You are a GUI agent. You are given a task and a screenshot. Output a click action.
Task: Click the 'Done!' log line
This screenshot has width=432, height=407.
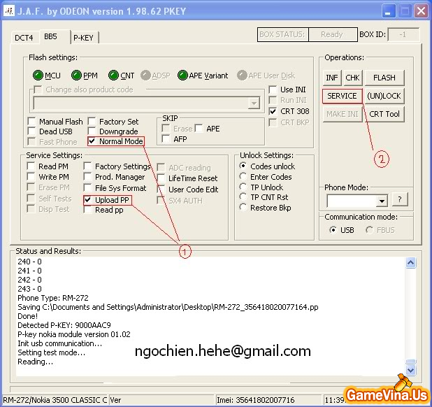27,316
